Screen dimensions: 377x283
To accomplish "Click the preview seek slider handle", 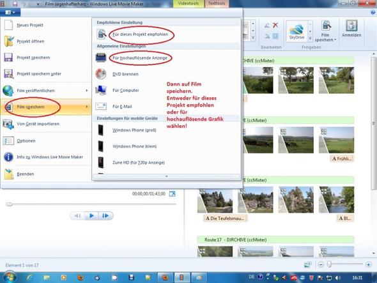I will 9,204.
